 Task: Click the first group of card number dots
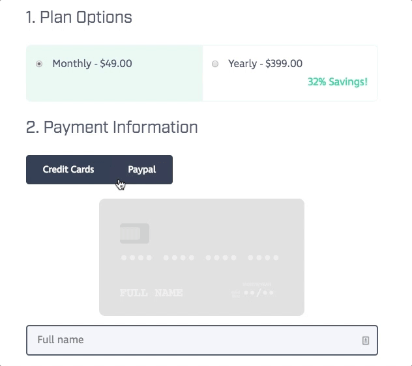(137, 259)
